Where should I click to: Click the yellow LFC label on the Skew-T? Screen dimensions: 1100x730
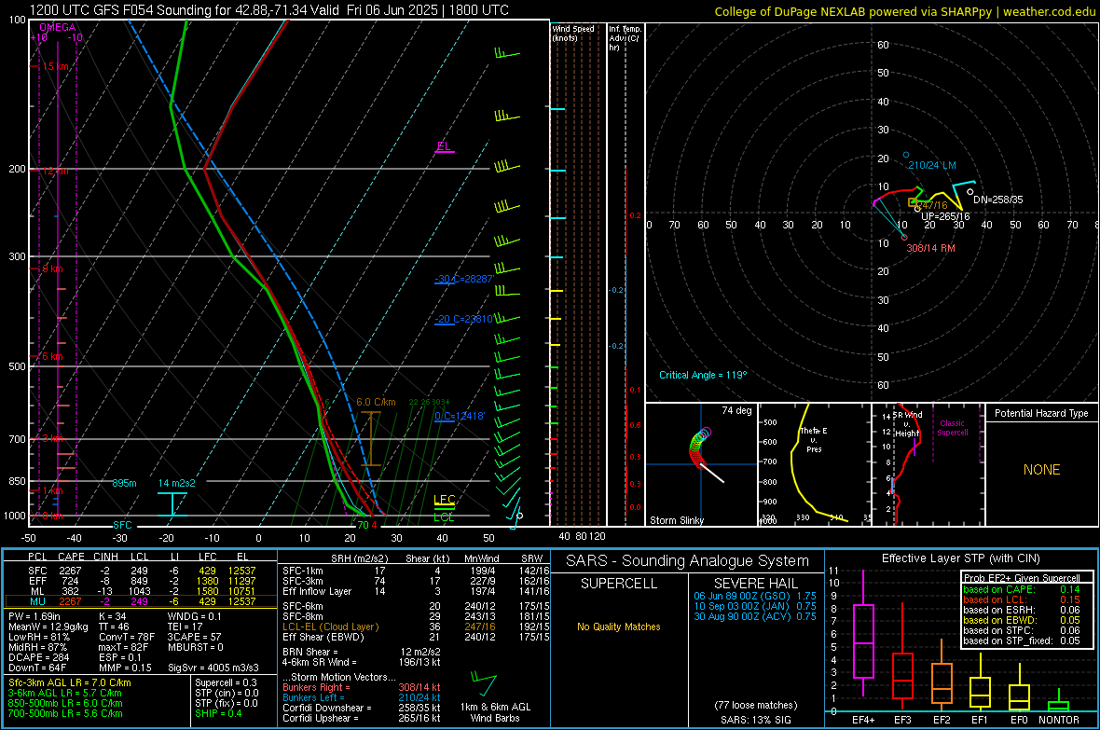click(444, 500)
